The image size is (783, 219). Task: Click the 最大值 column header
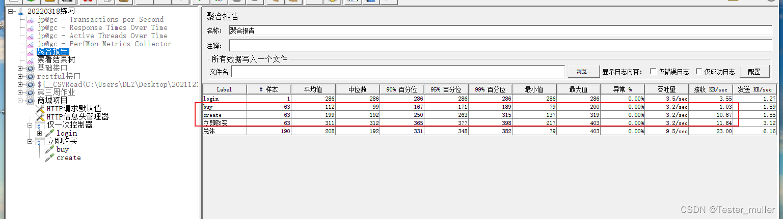[578, 89]
